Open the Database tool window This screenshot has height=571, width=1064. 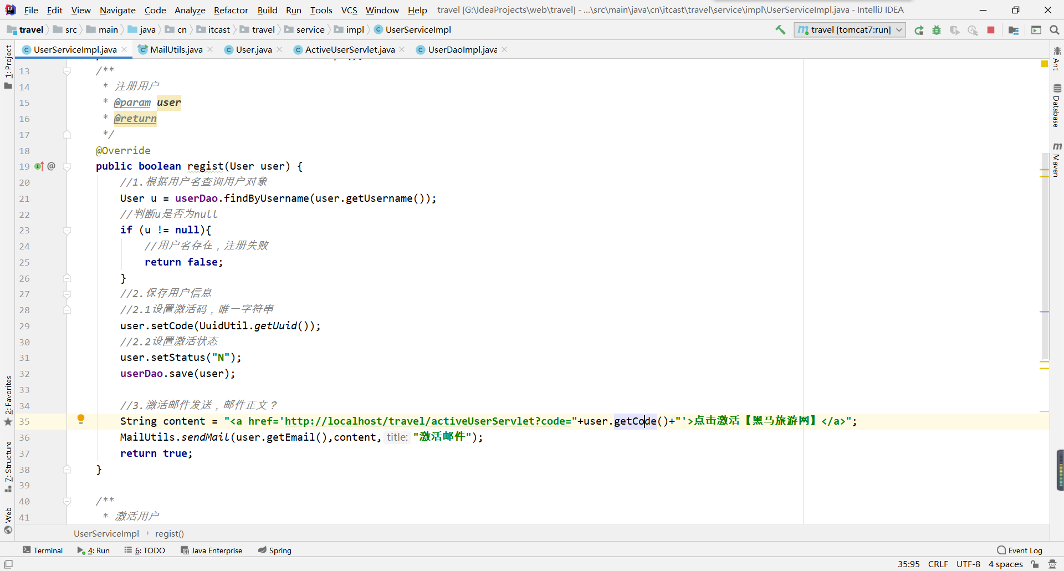[1057, 105]
